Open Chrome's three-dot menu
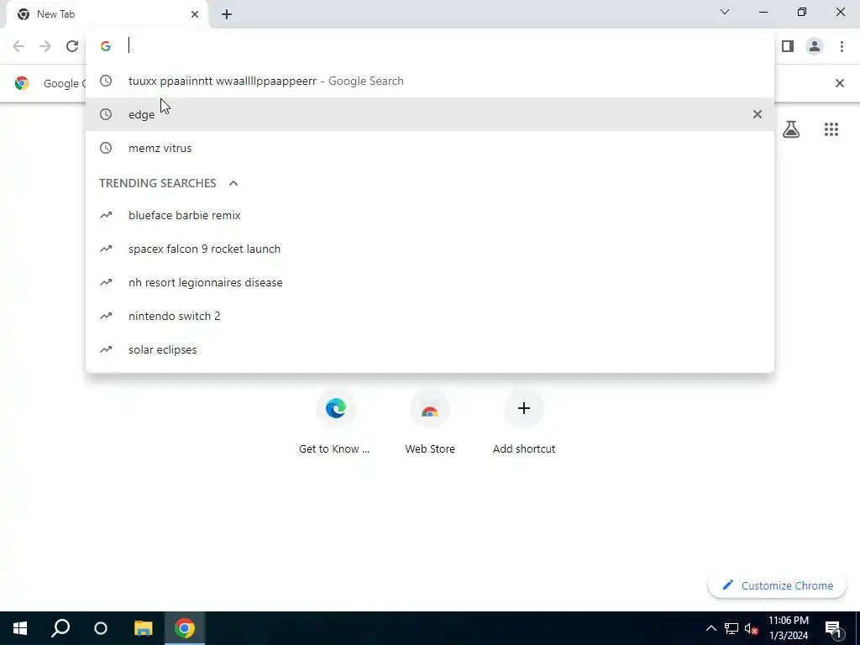Screen dimensions: 860x645 (x=842, y=46)
